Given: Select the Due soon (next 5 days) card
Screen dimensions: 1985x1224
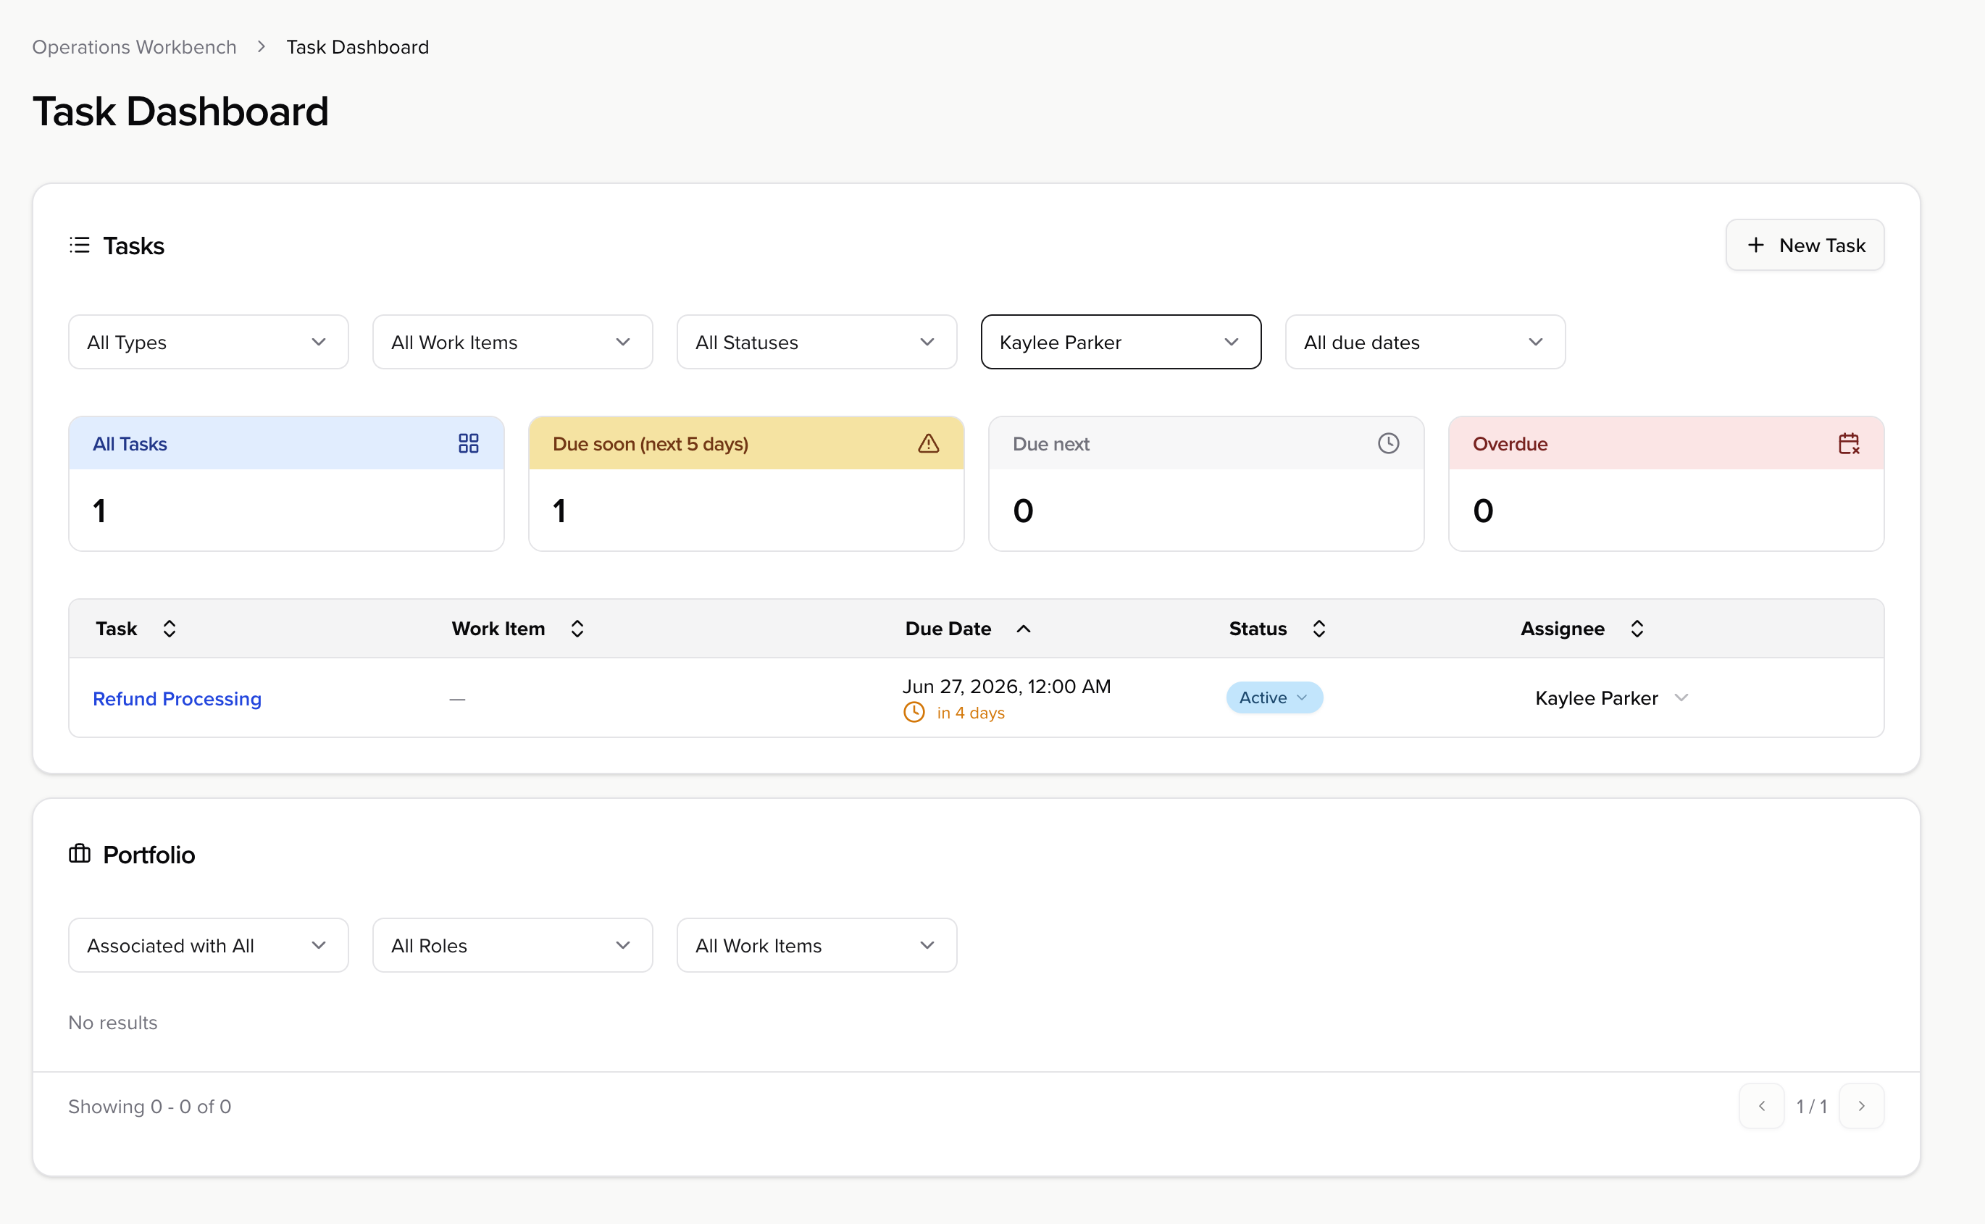Looking at the screenshot, I should (x=745, y=484).
